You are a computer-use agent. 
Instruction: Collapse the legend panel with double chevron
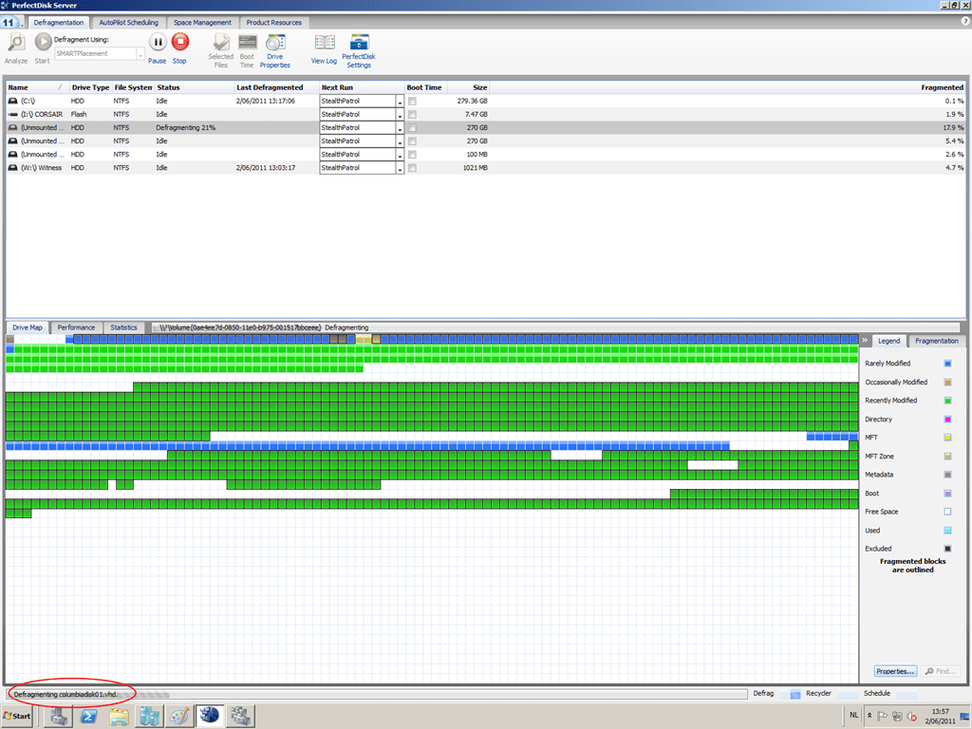[865, 341]
